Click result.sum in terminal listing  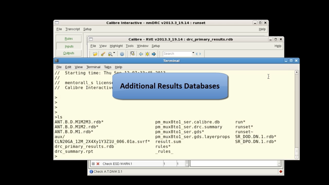tap(168, 141)
